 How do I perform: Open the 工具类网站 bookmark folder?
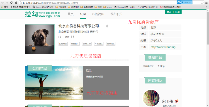coord(86,7)
